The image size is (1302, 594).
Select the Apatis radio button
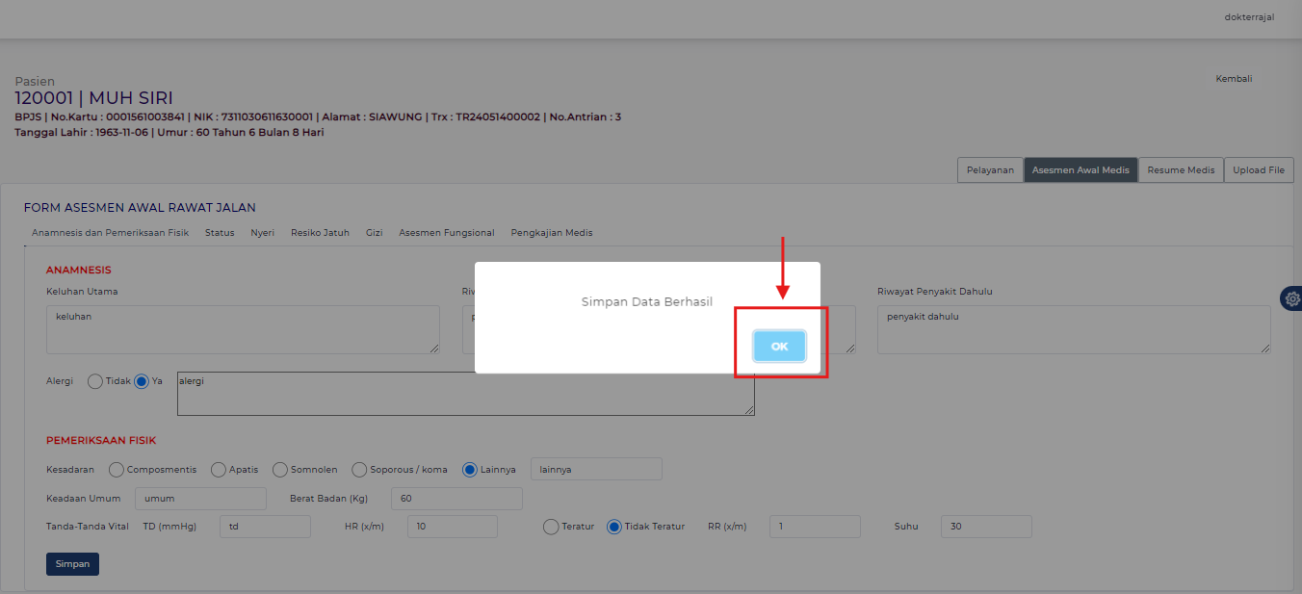pos(219,470)
